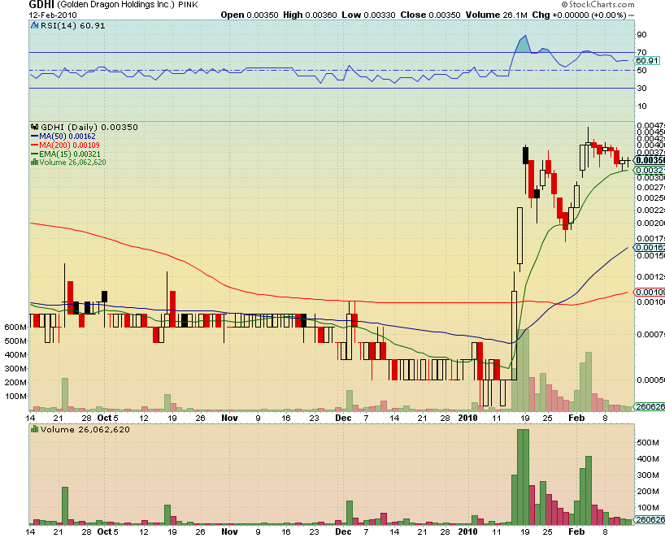Click the volume icon in the price panel legend

(x=35, y=162)
